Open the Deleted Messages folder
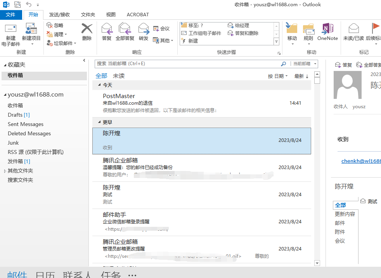 pos(29,133)
